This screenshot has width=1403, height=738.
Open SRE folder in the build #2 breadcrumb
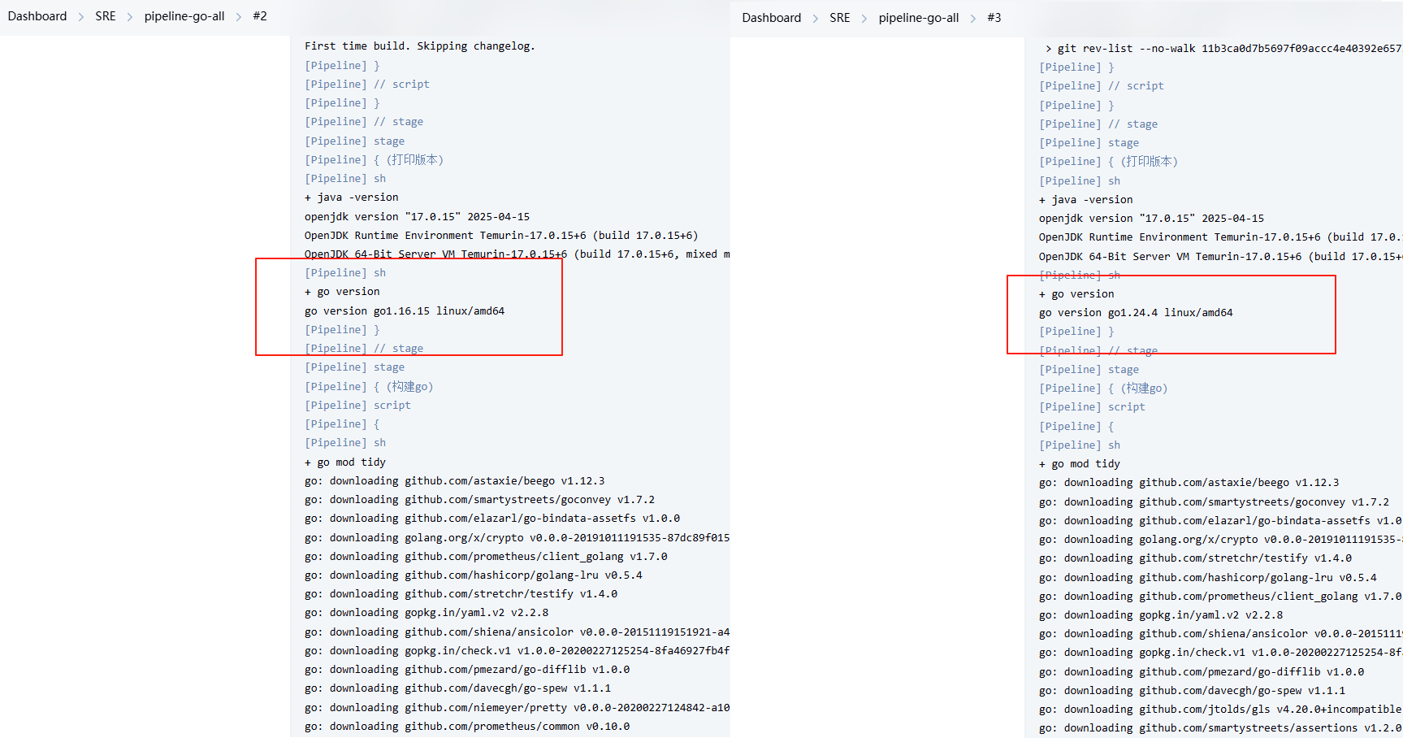[106, 16]
